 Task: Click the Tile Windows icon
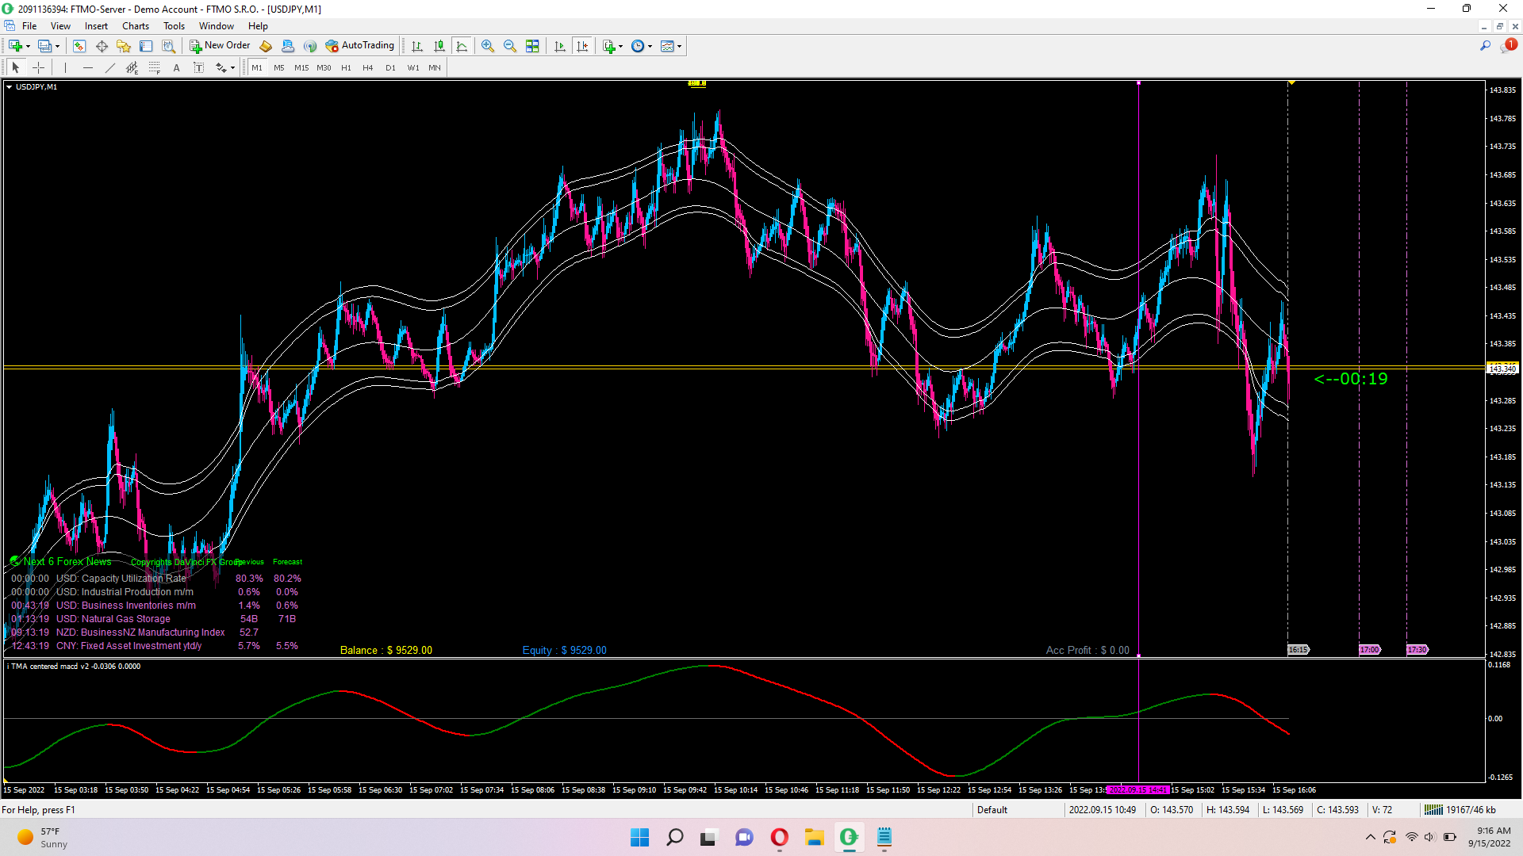click(x=532, y=46)
